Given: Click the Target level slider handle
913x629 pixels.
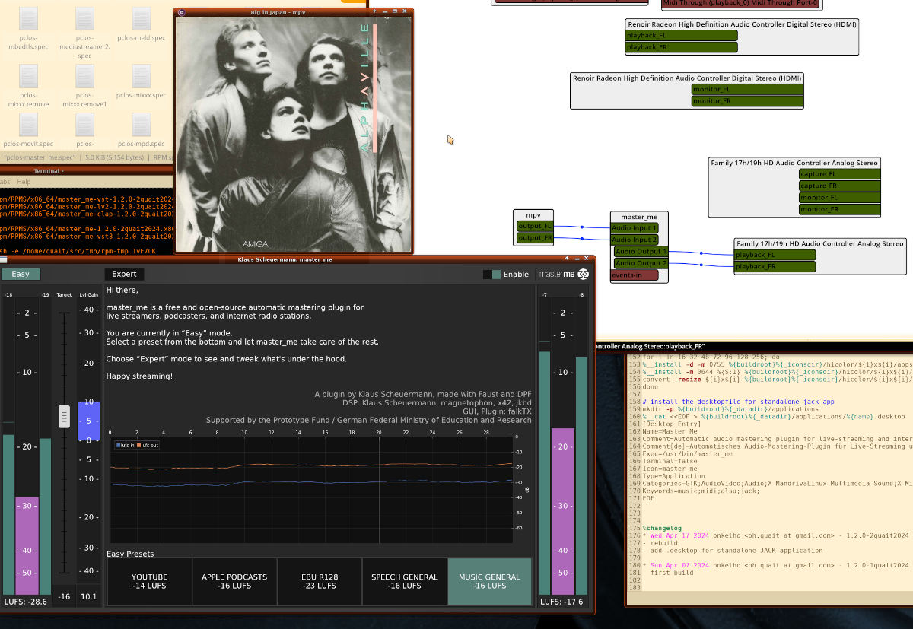Looking at the screenshot, I should pos(64,416).
